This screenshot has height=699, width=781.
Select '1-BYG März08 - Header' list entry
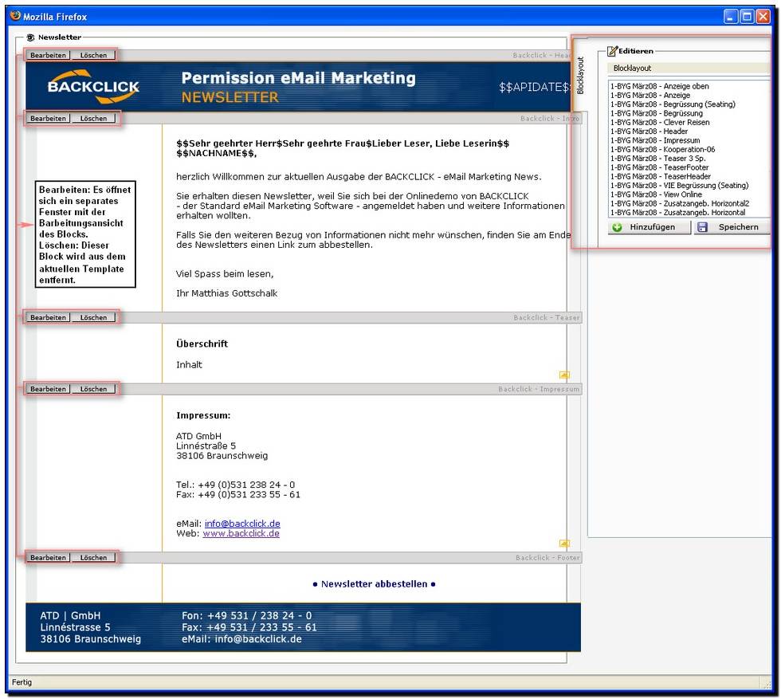(x=649, y=131)
